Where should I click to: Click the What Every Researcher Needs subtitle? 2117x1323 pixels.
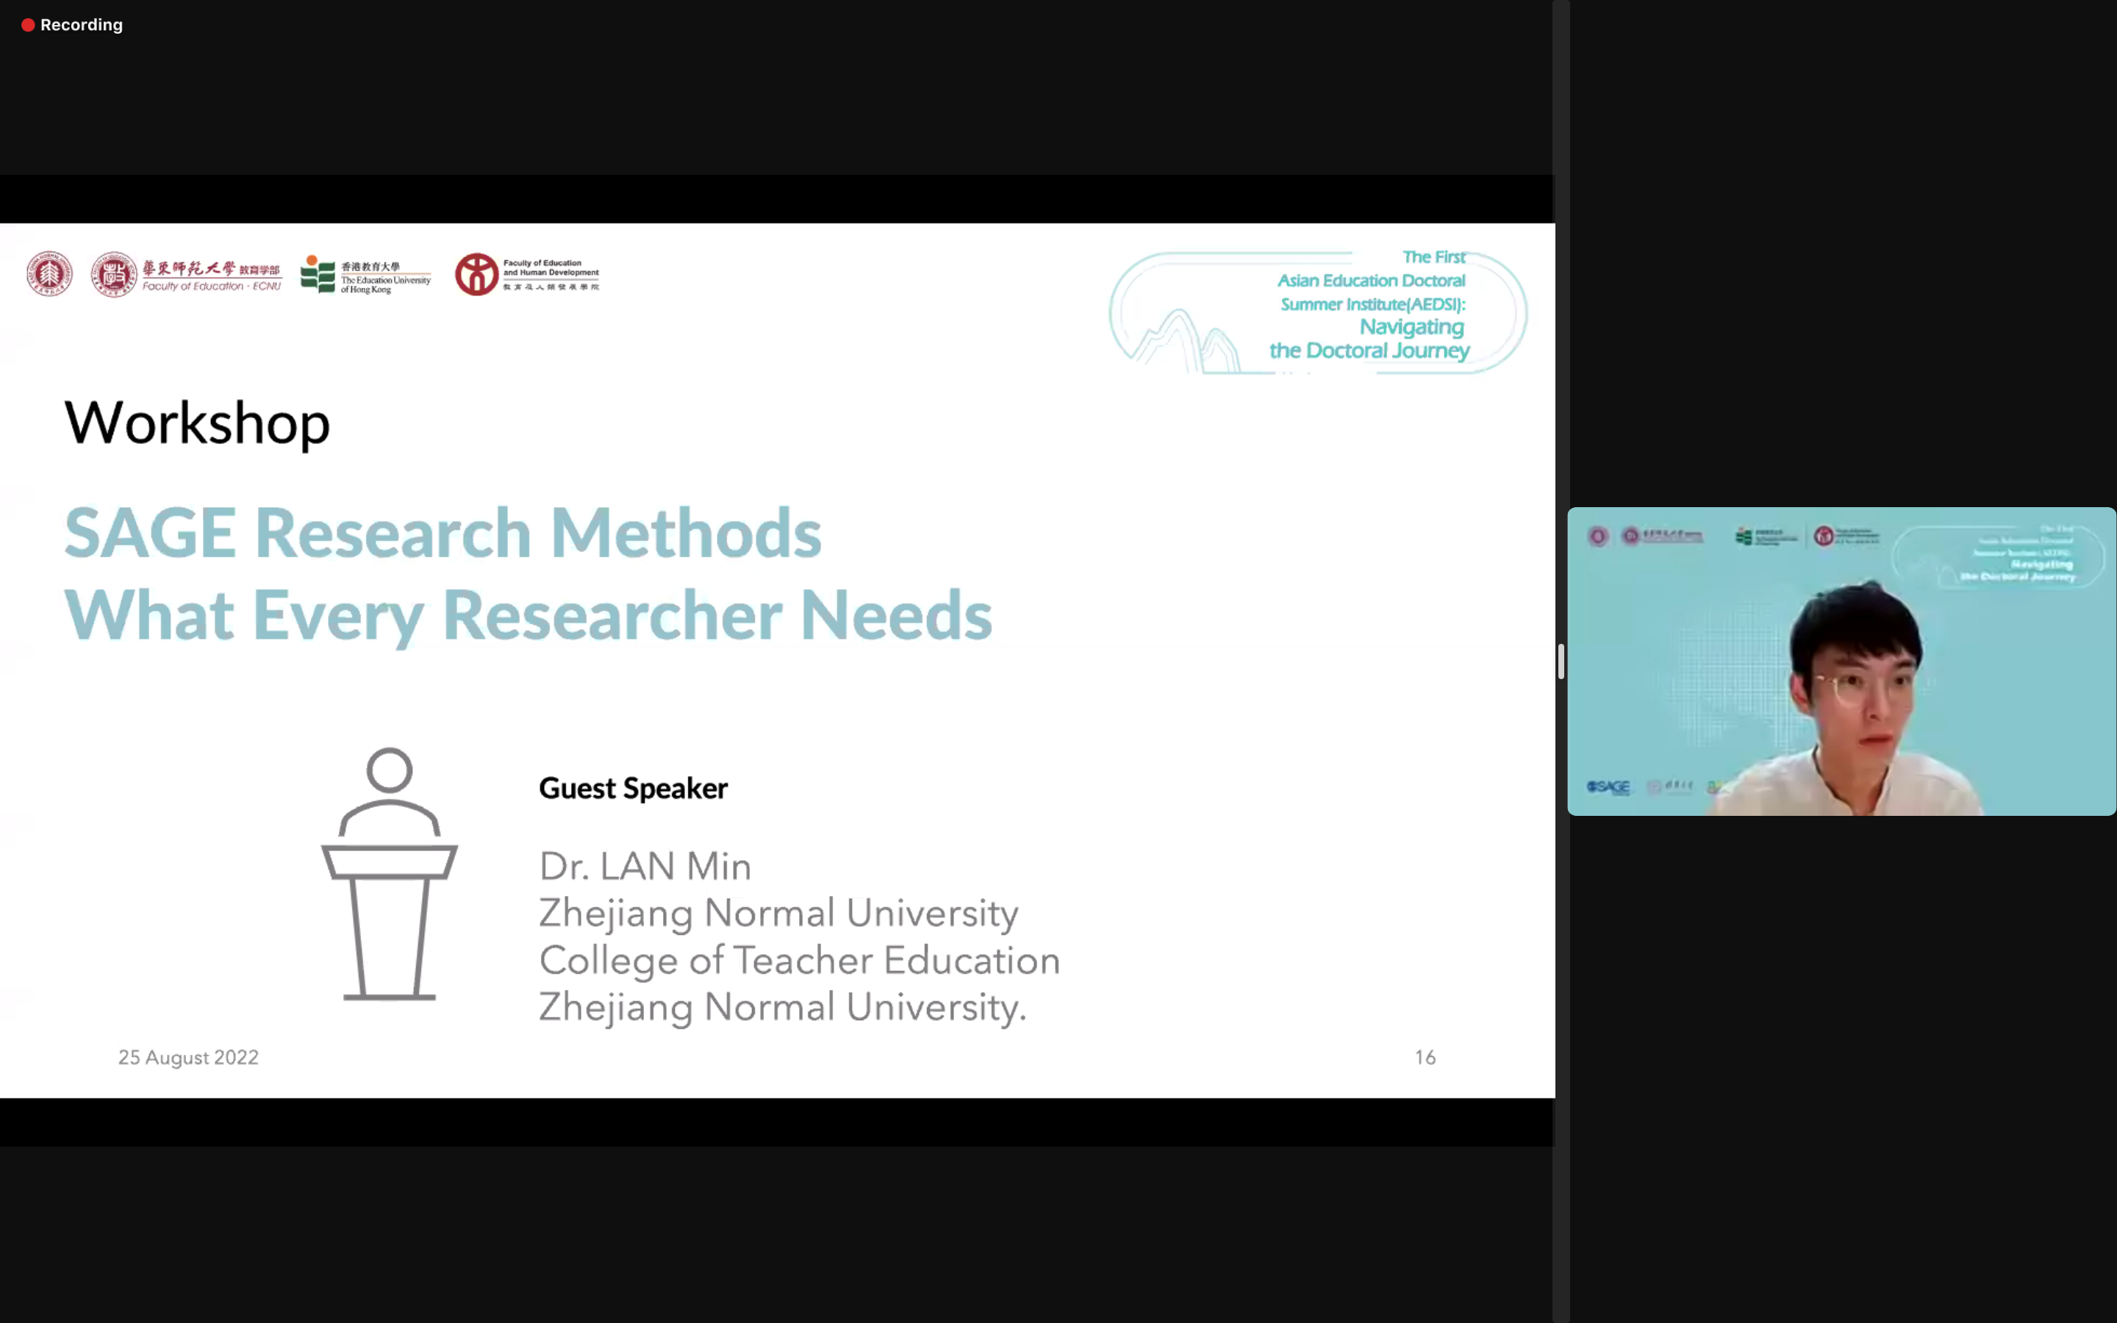coord(529,615)
